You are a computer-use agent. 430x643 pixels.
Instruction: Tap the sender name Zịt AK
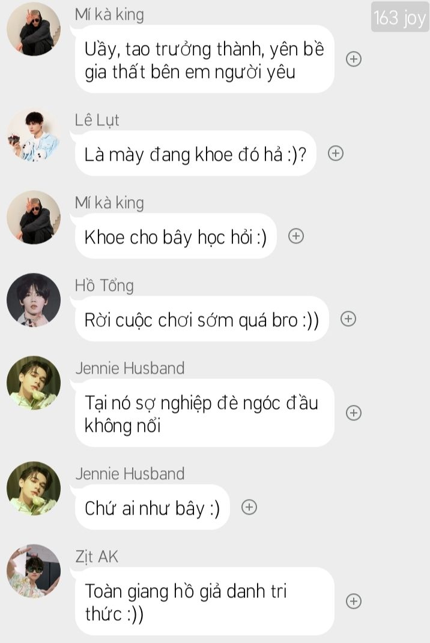(97, 557)
